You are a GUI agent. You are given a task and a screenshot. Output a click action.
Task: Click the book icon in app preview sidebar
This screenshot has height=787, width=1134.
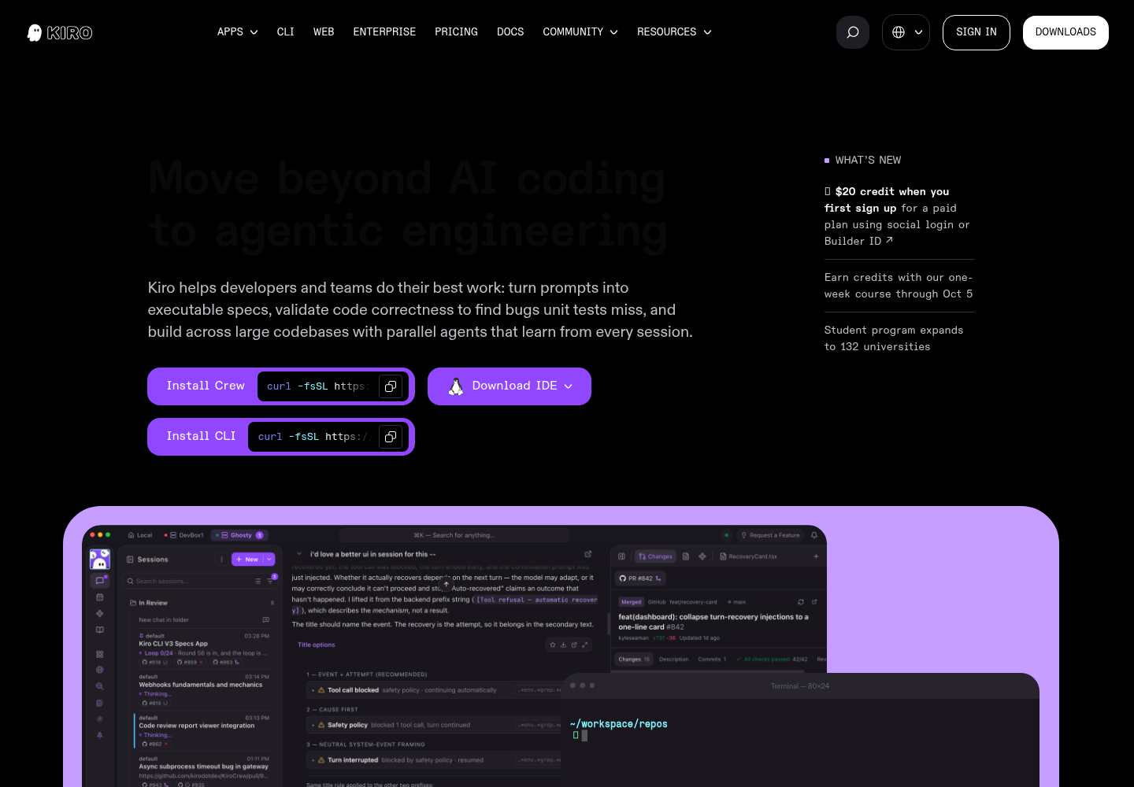click(100, 630)
